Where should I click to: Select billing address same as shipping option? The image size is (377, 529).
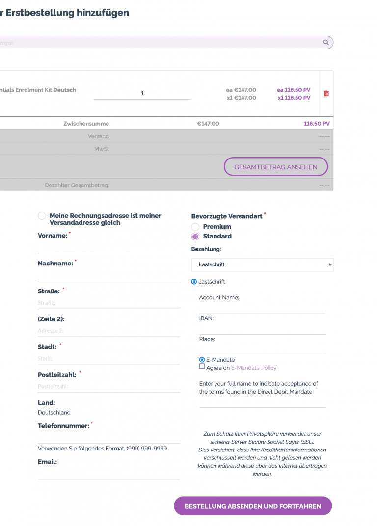42,216
